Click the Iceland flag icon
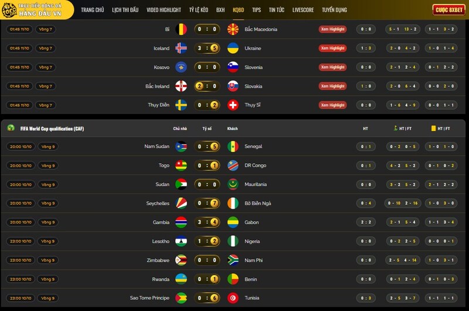469x311 pixels. 181,49
